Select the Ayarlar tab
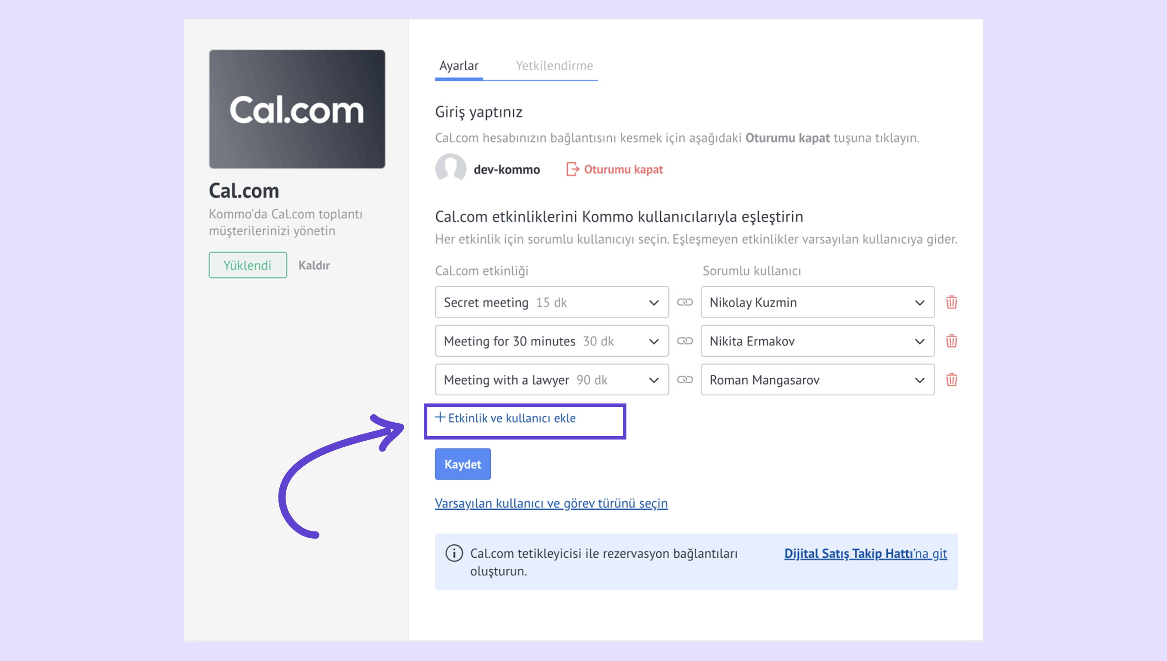 pos(459,66)
